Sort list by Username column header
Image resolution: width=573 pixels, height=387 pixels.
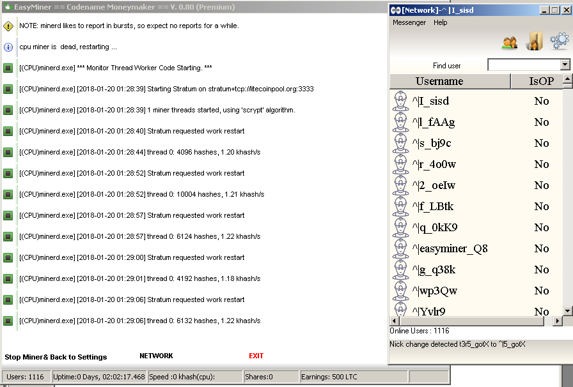[450, 81]
